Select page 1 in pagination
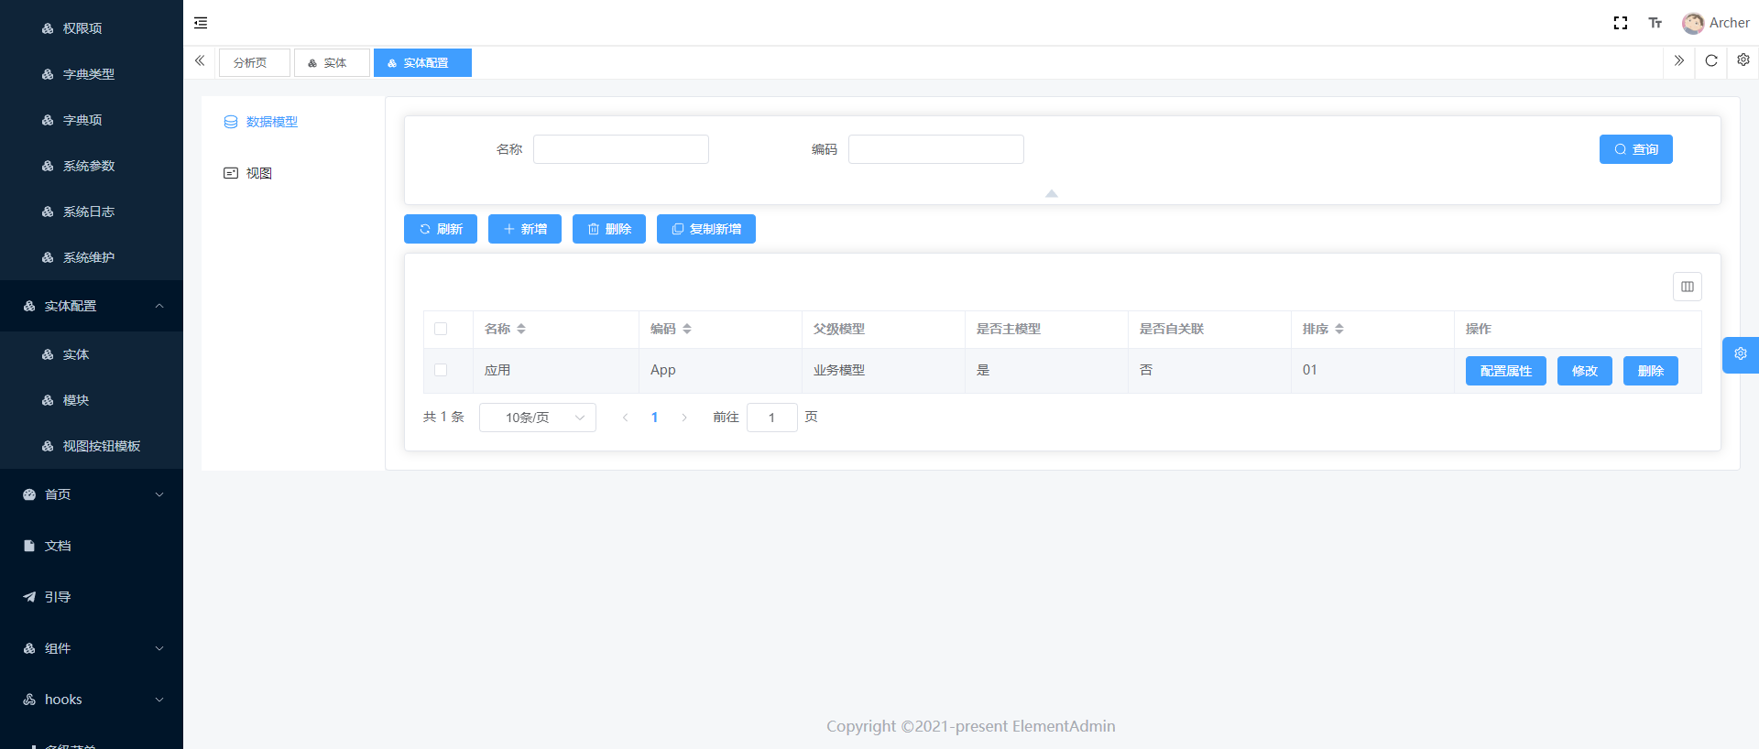The height and width of the screenshot is (749, 1759). coord(655,418)
